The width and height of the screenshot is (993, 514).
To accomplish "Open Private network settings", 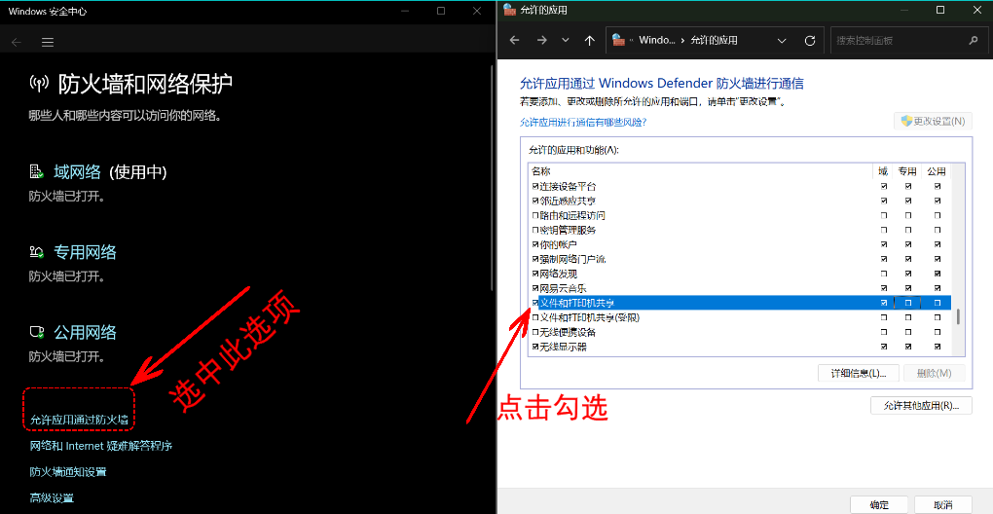I will click(x=85, y=252).
